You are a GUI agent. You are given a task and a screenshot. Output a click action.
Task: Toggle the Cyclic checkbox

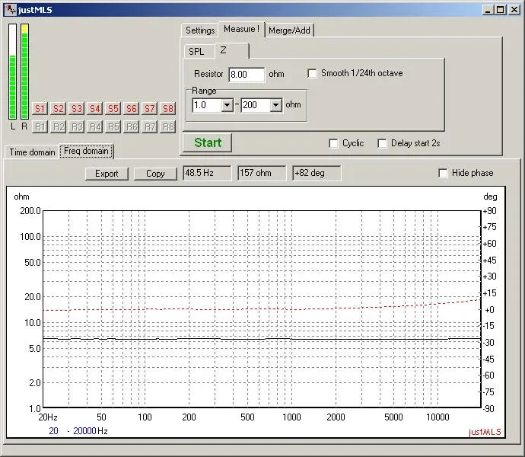click(x=333, y=143)
